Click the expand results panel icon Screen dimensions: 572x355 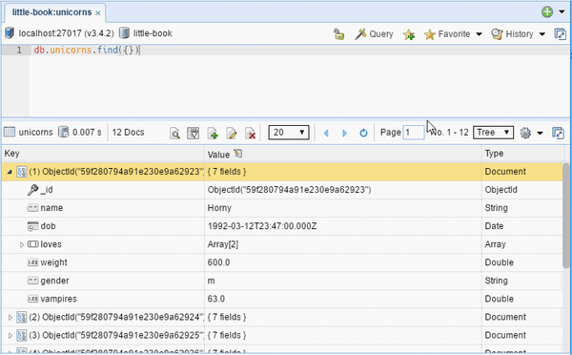[558, 133]
